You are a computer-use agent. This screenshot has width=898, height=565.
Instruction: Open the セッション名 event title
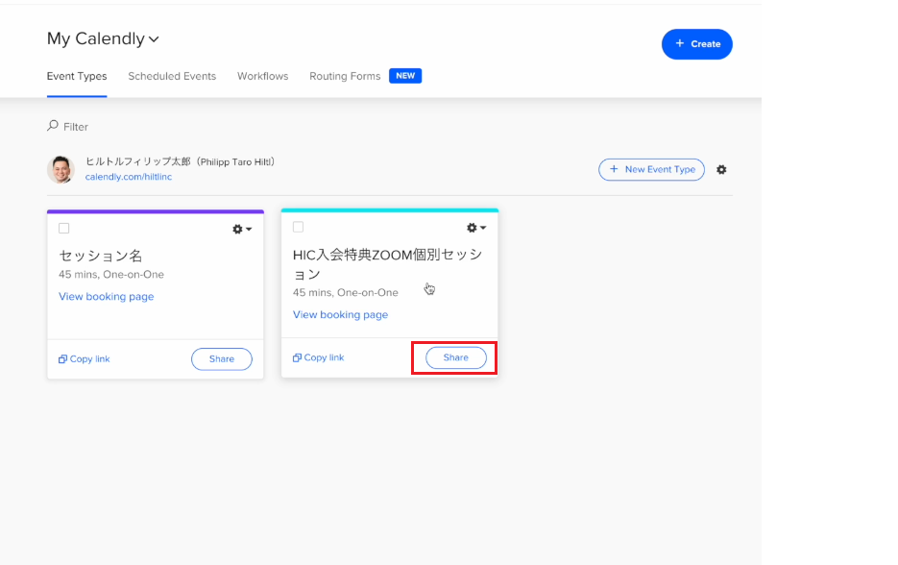100,256
